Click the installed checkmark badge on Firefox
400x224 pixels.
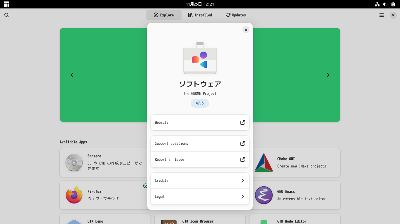(x=146, y=186)
